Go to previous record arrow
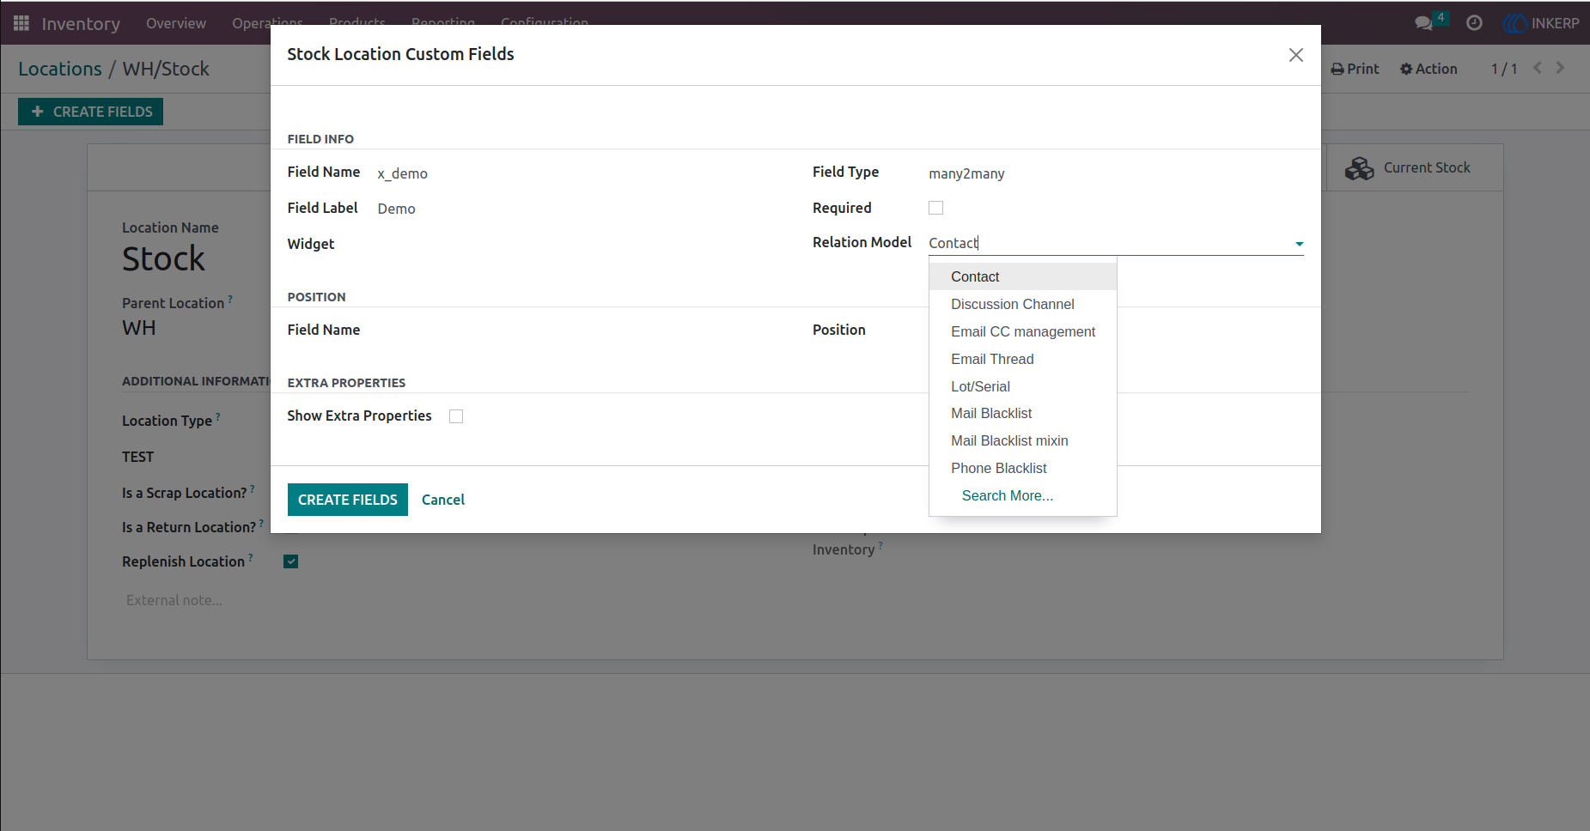Viewport: 1590px width, 831px height. 1538,68
